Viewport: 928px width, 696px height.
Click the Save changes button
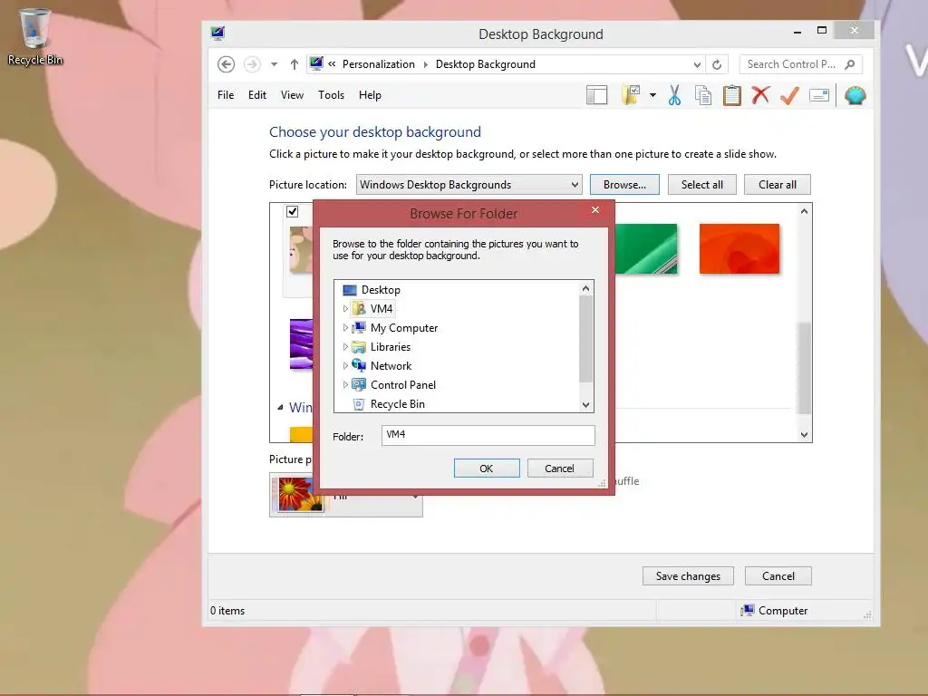click(x=688, y=575)
